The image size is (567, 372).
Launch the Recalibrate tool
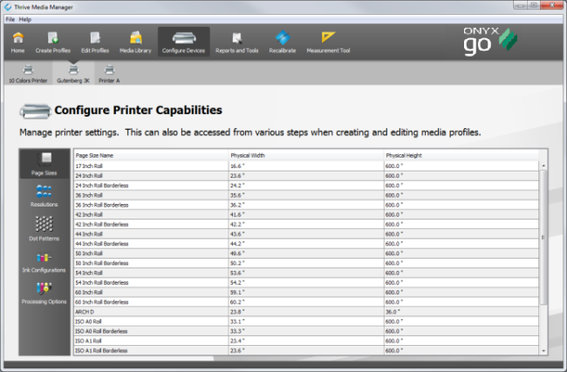tap(281, 42)
